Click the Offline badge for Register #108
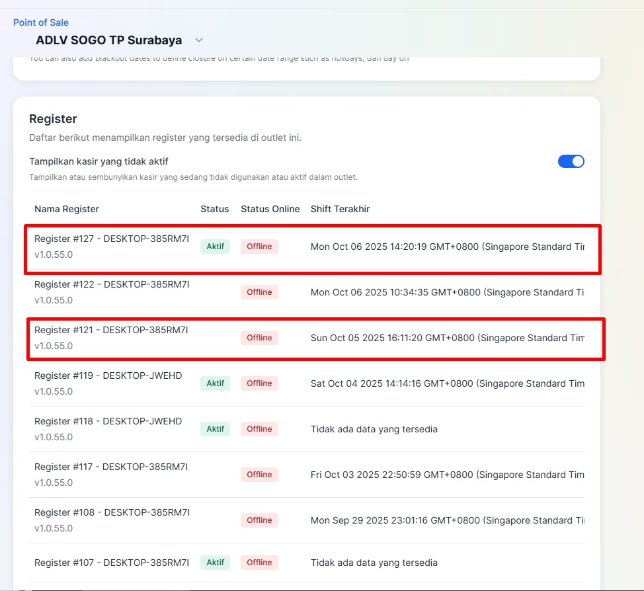Screen dimensions: 644x591 tap(259, 520)
